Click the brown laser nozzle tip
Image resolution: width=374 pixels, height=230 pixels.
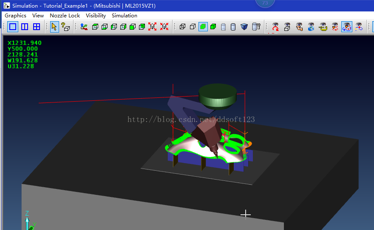pos(215,151)
